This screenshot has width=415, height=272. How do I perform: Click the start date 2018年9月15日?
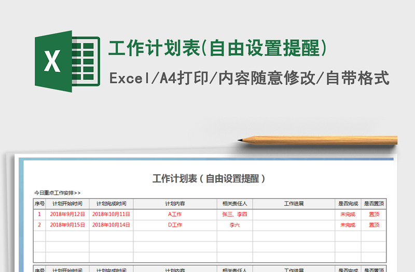click(67, 225)
